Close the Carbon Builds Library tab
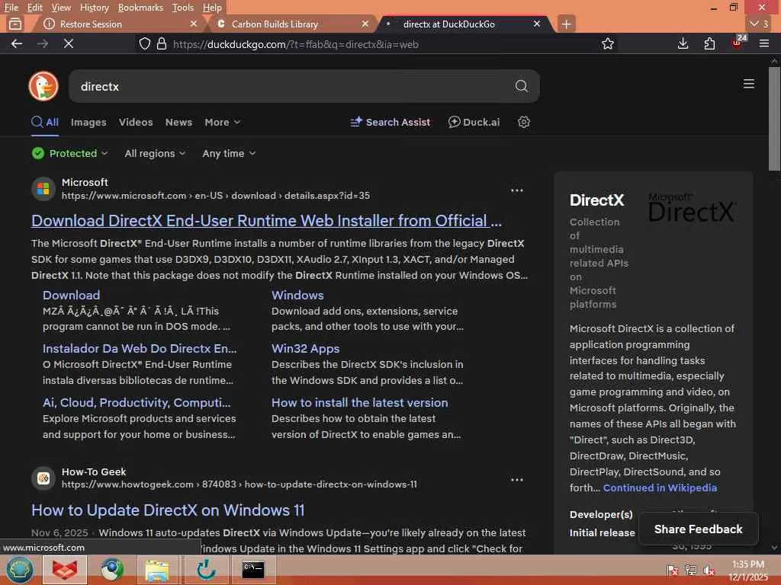The image size is (781, 585). [x=365, y=24]
